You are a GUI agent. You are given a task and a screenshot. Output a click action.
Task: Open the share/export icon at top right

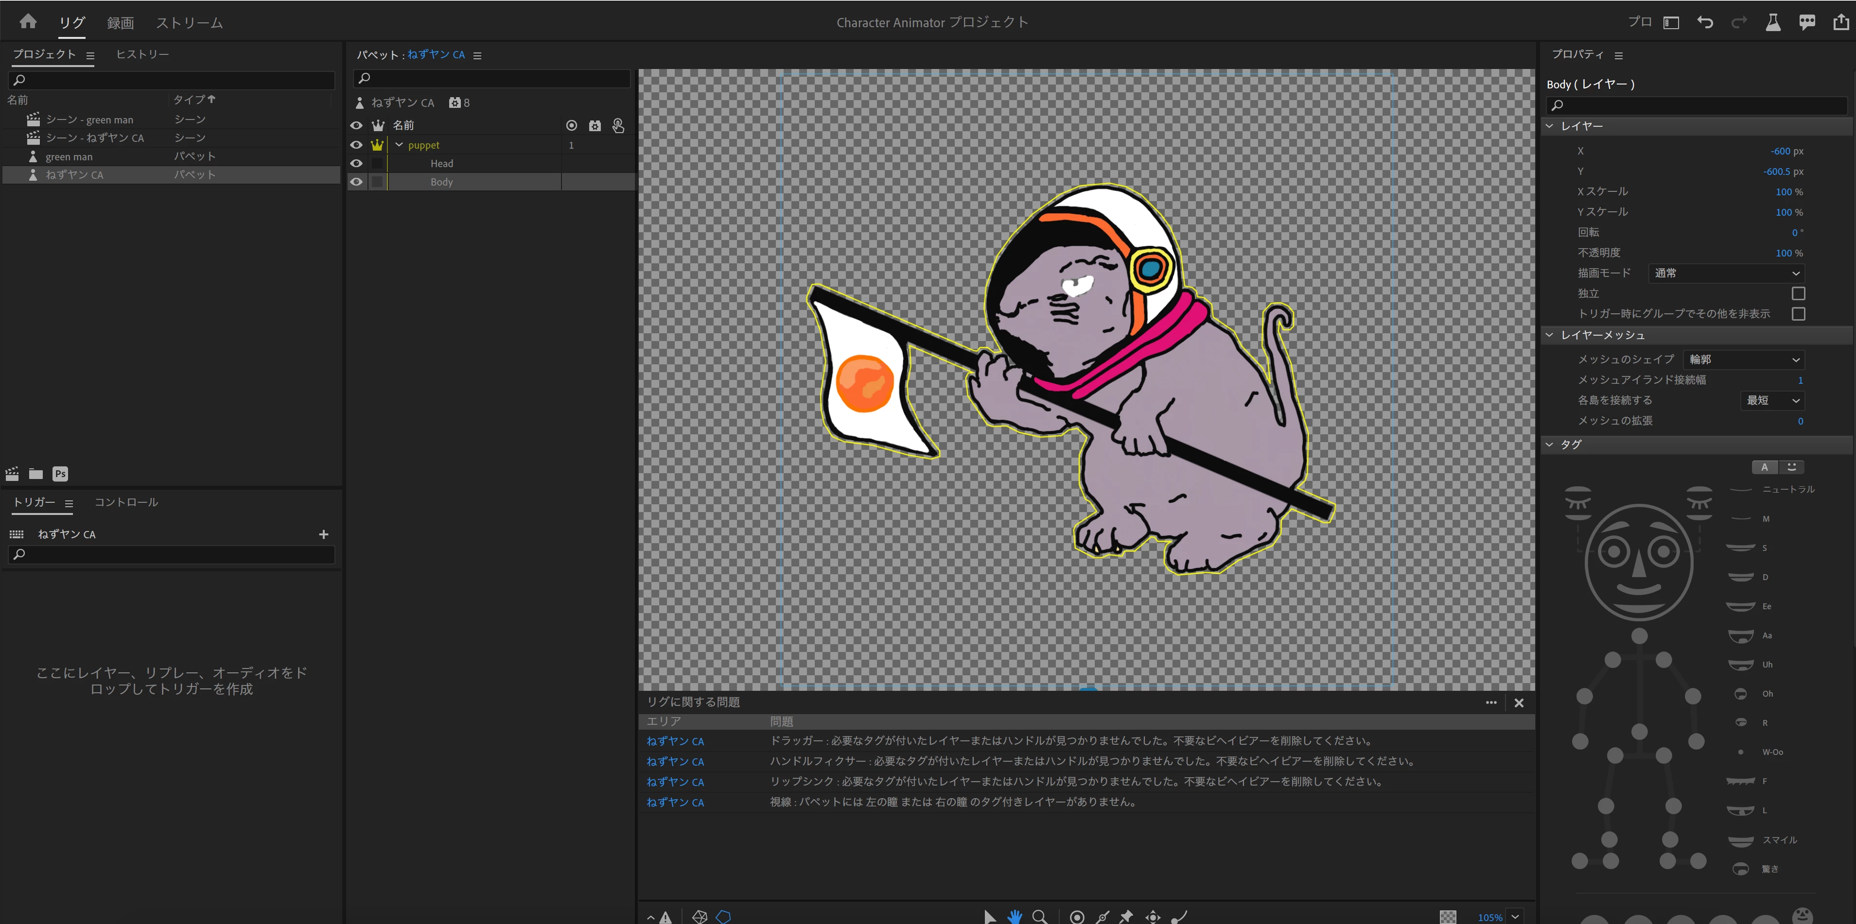(1841, 22)
